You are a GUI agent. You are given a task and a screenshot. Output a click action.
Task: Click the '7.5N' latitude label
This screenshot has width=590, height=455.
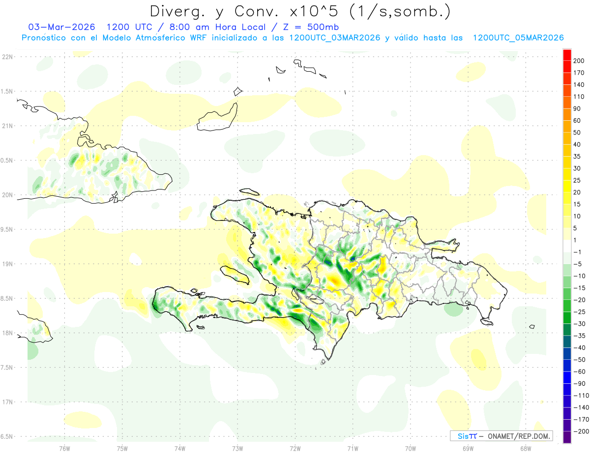point(7,368)
